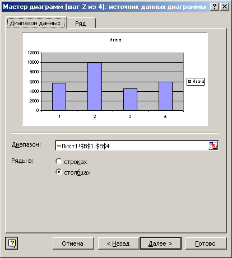Open the Диапазон данных tab
The image size is (232, 258).
click(35, 23)
